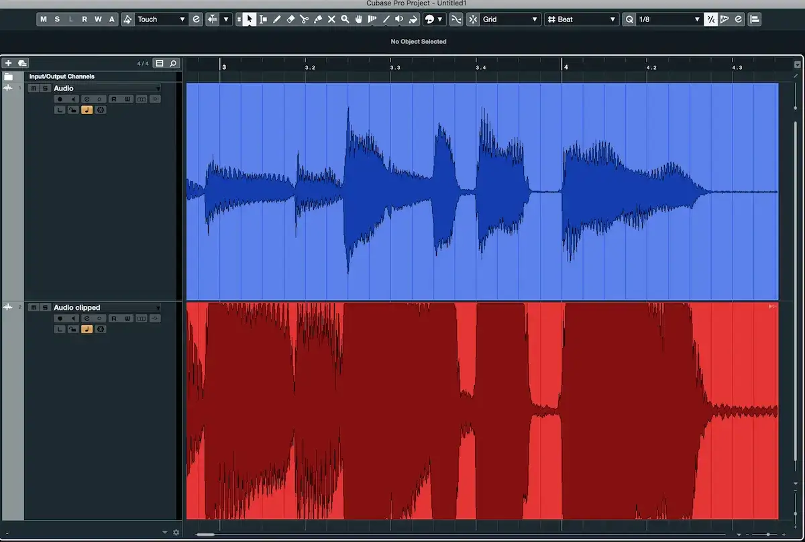This screenshot has width=805, height=542.
Task: Click the horizontal scrollbar handle
Action: click(205, 535)
